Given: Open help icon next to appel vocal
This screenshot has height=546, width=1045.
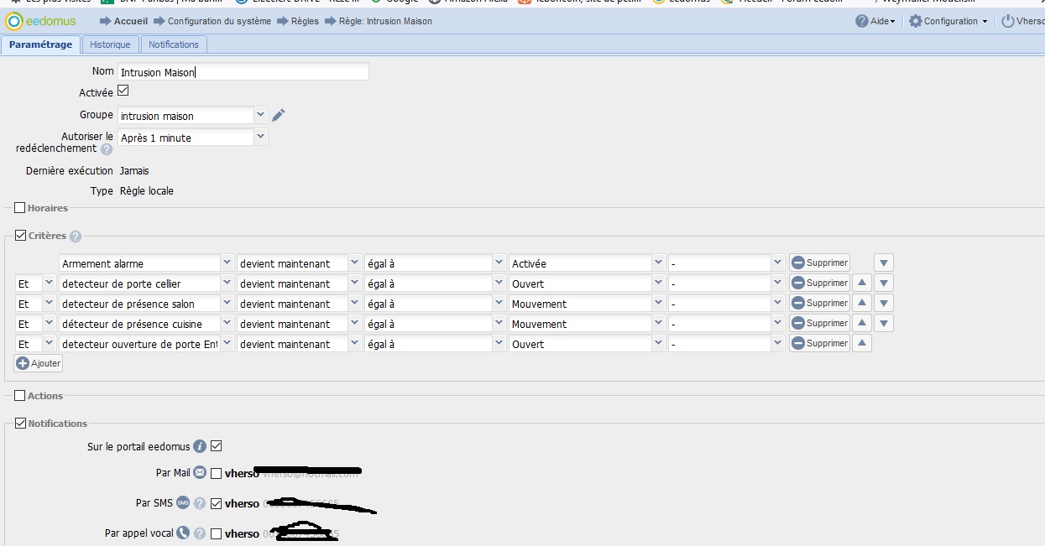Looking at the screenshot, I should point(200,533).
